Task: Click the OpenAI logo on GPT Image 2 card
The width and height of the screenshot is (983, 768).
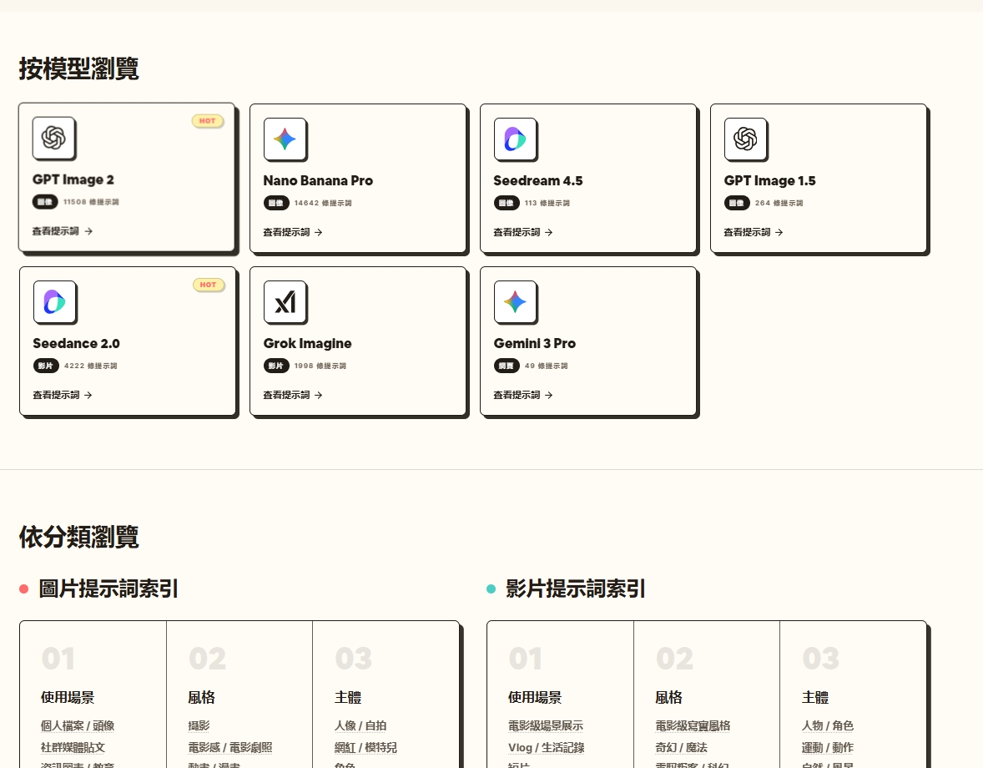Action: [53, 138]
